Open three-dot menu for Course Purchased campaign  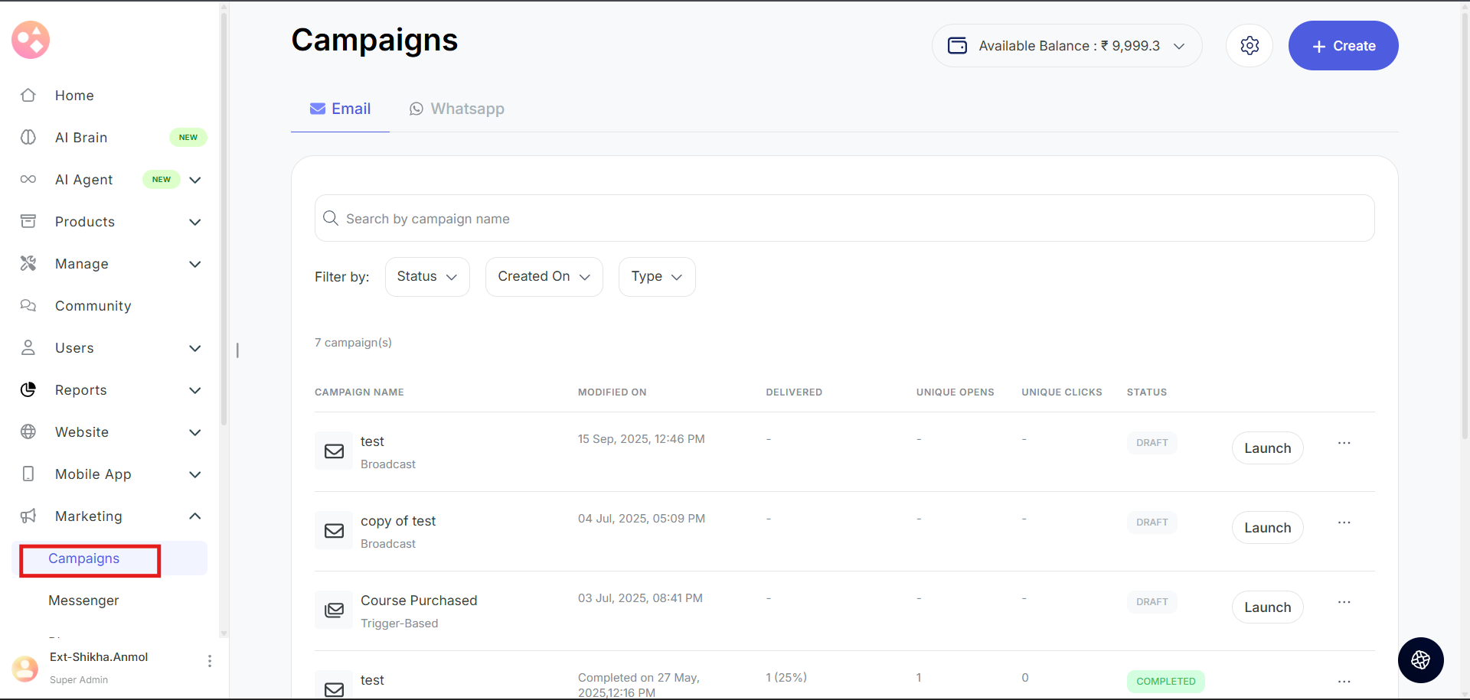1344,602
